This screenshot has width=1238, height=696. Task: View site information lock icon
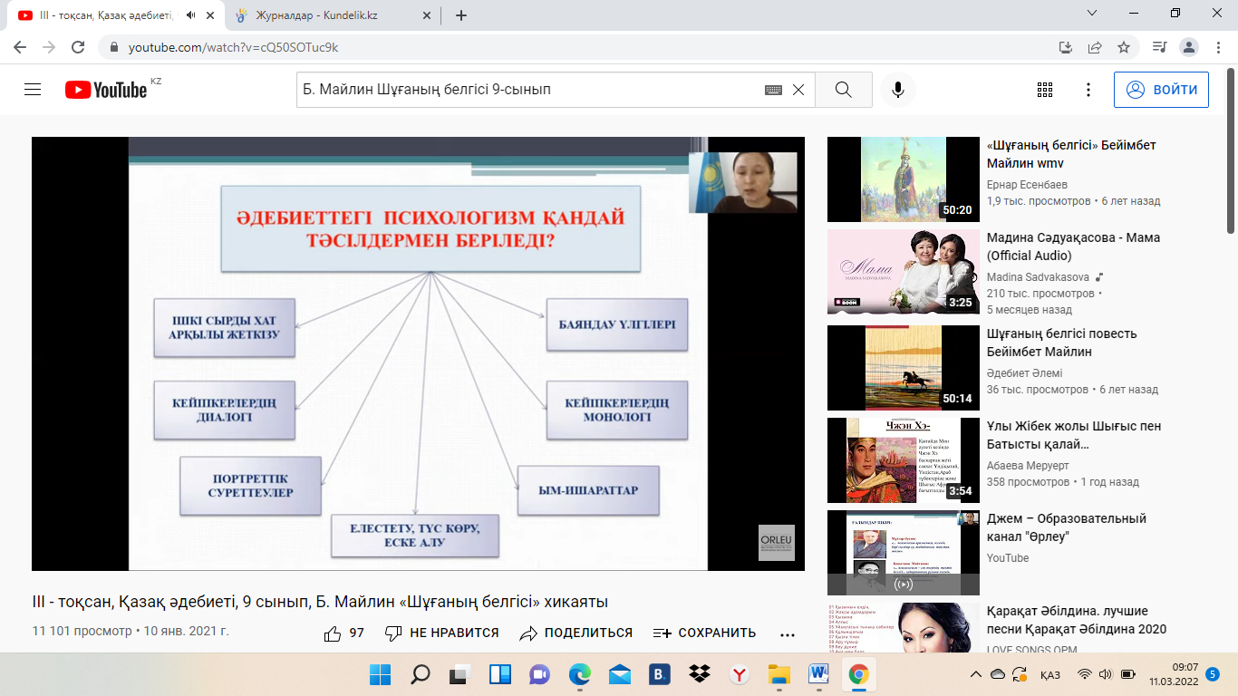(x=114, y=47)
